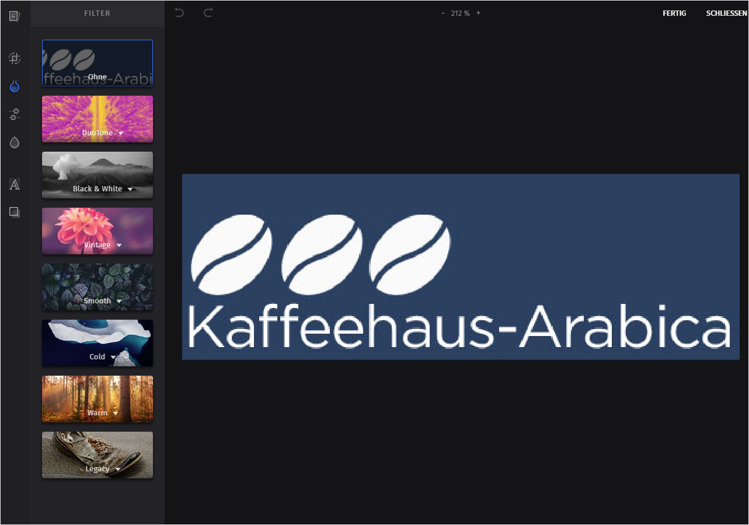Image resolution: width=749 pixels, height=525 pixels.
Task: Select the text design tool
Action: point(15,184)
